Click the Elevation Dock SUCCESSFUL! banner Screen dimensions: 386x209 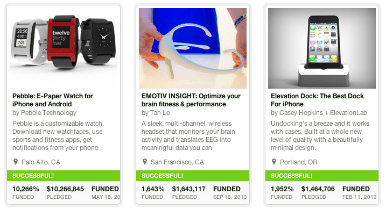[322, 176]
